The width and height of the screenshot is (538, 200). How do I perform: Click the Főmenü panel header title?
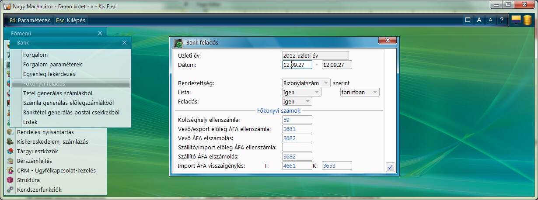(21, 33)
